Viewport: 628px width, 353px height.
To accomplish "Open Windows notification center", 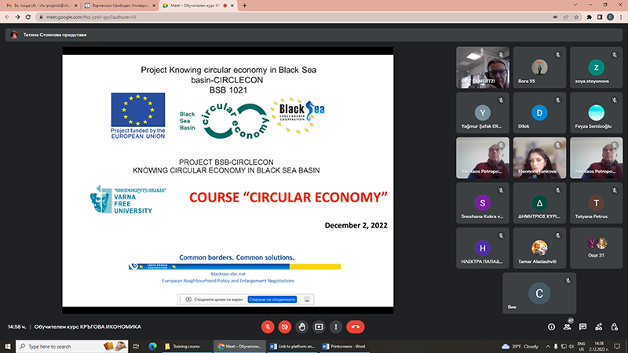I will [x=618, y=347].
